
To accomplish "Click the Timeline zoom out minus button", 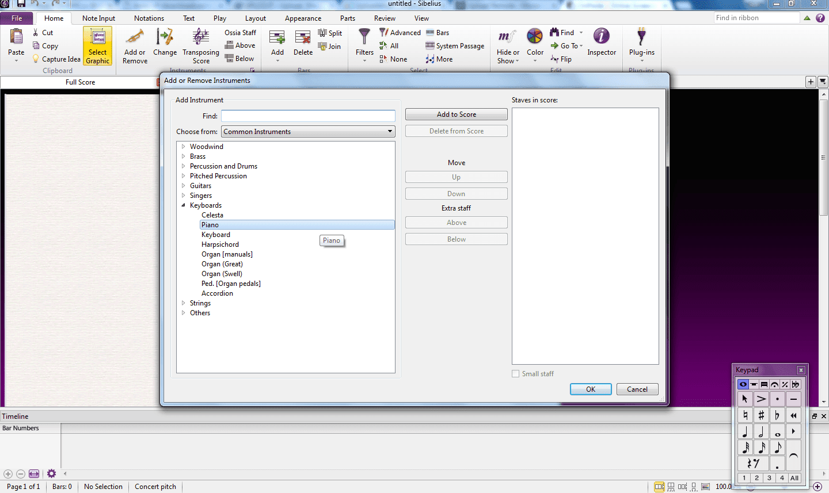I will 21,473.
